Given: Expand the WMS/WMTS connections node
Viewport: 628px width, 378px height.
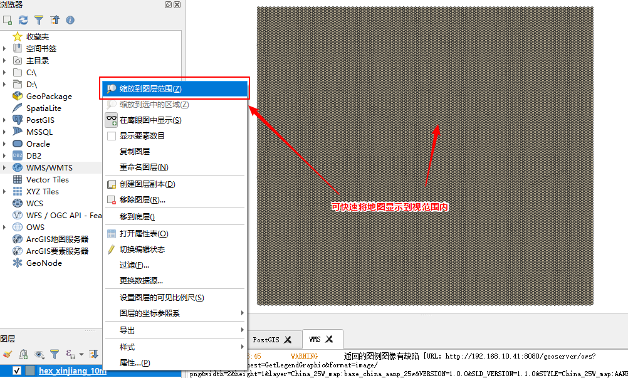Looking at the screenshot, I should [4, 167].
